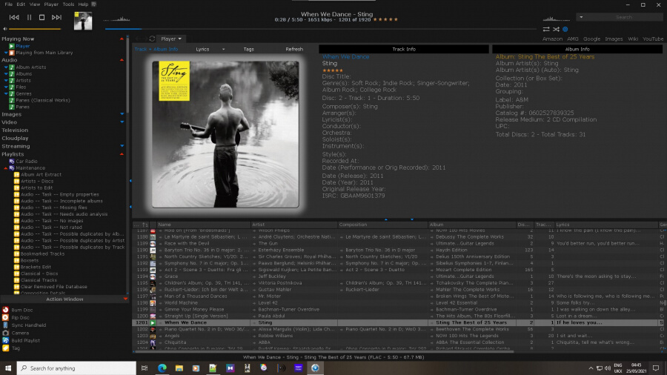Open the Lyrics dropdown arrow
The width and height of the screenshot is (667, 375).
click(223, 50)
